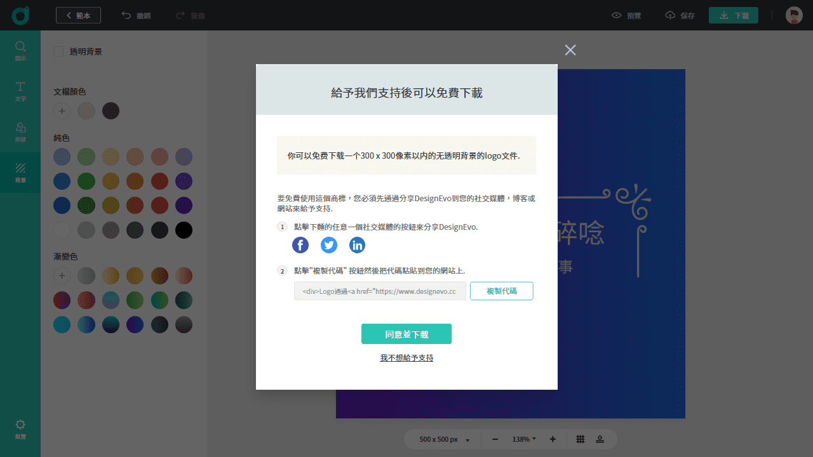Activate the 背景 sidebar tab

[20, 172]
